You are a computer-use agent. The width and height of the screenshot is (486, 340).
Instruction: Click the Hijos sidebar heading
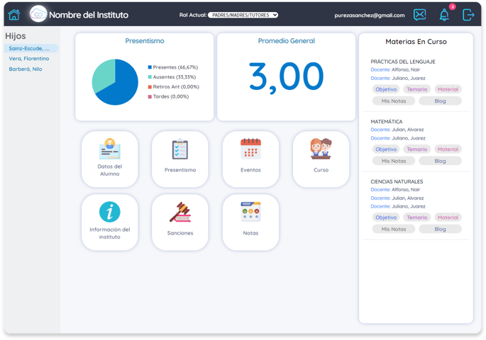click(16, 36)
